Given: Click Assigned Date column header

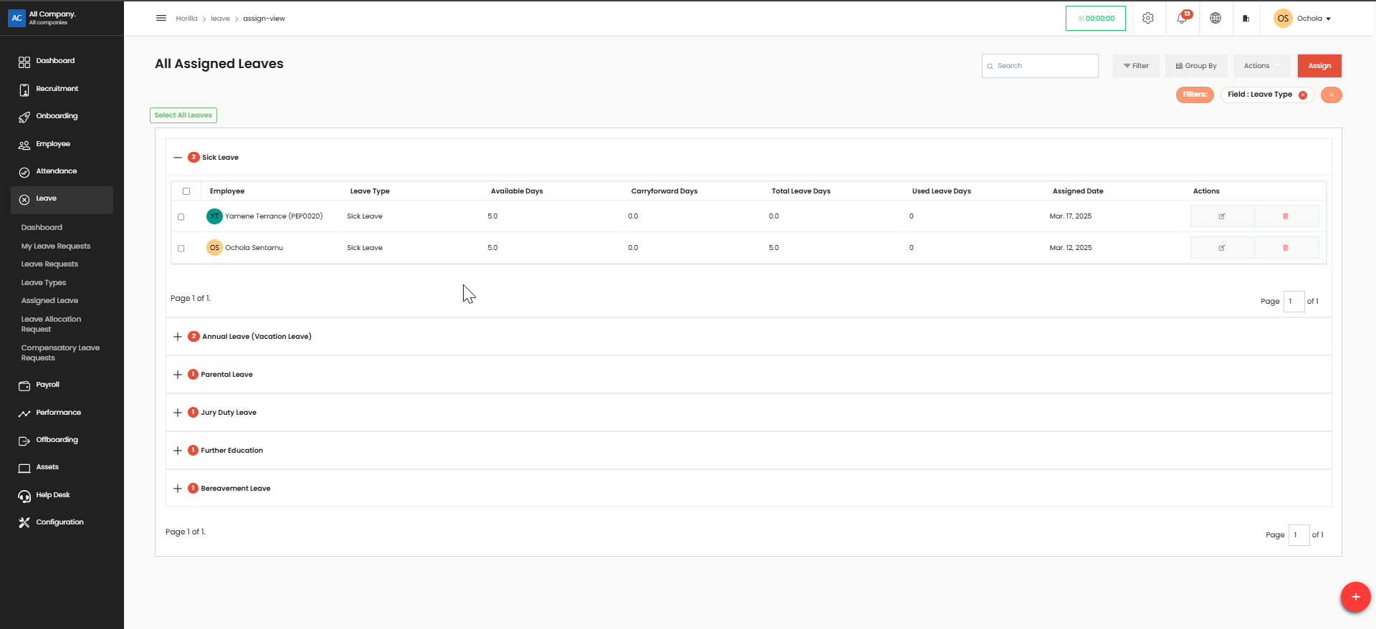Looking at the screenshot, I should (1078, 191).
